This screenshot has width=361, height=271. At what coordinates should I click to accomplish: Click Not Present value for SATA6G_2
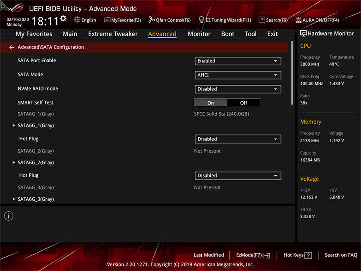click(x=207, y=151)
